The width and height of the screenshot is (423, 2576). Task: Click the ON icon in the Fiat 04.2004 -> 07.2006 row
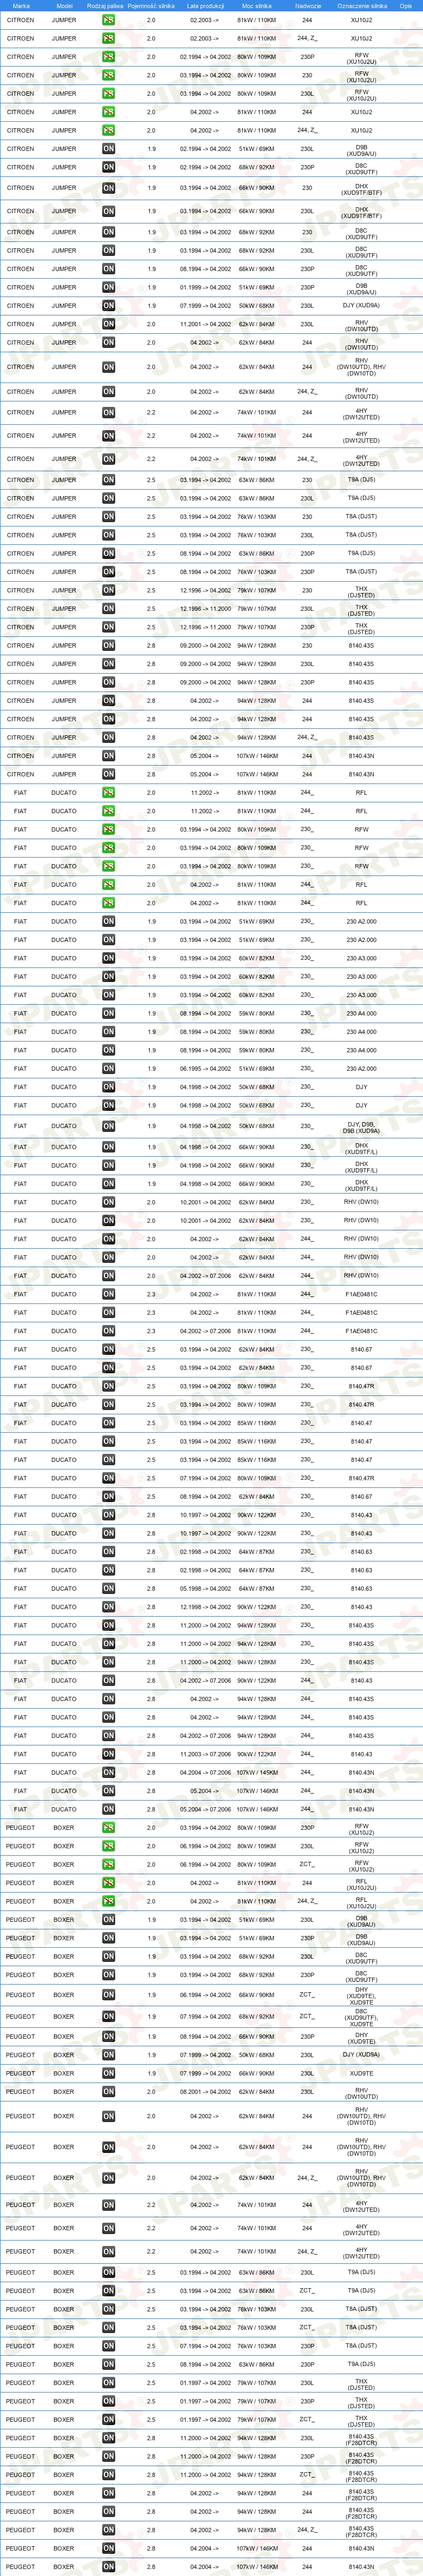pos(108,1772)
